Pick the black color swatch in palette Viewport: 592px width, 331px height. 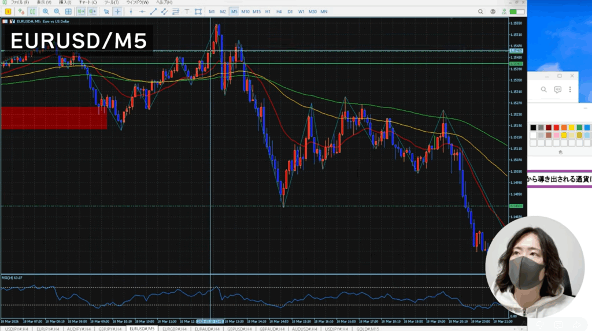[533, 127]
